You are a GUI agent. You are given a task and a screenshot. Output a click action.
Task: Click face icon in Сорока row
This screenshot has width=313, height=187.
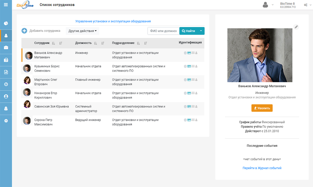point(196,120)
